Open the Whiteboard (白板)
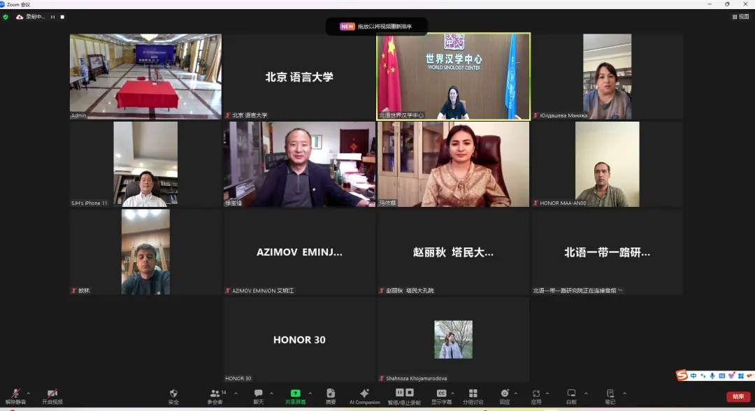 (x=571, y=396)
